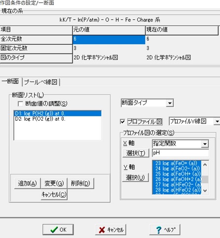
Task: Switch to the プールベ線図 tab
Action: click(x=41, y=82)
